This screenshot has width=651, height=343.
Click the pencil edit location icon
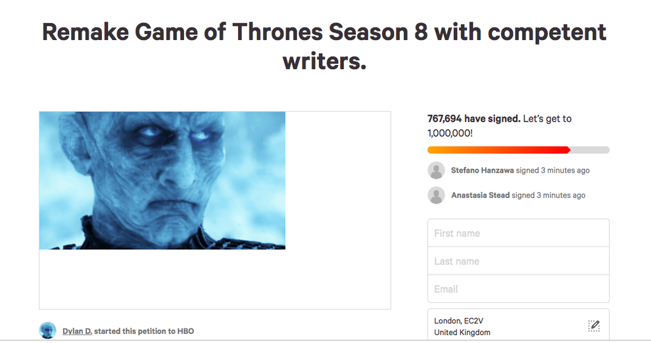click(594, 326)
